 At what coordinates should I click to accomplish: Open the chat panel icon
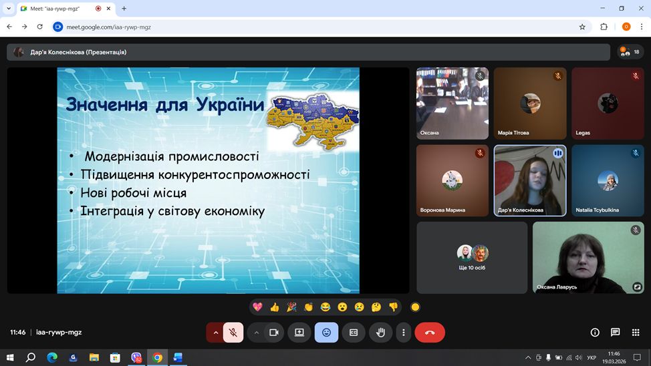pos(615,332)
